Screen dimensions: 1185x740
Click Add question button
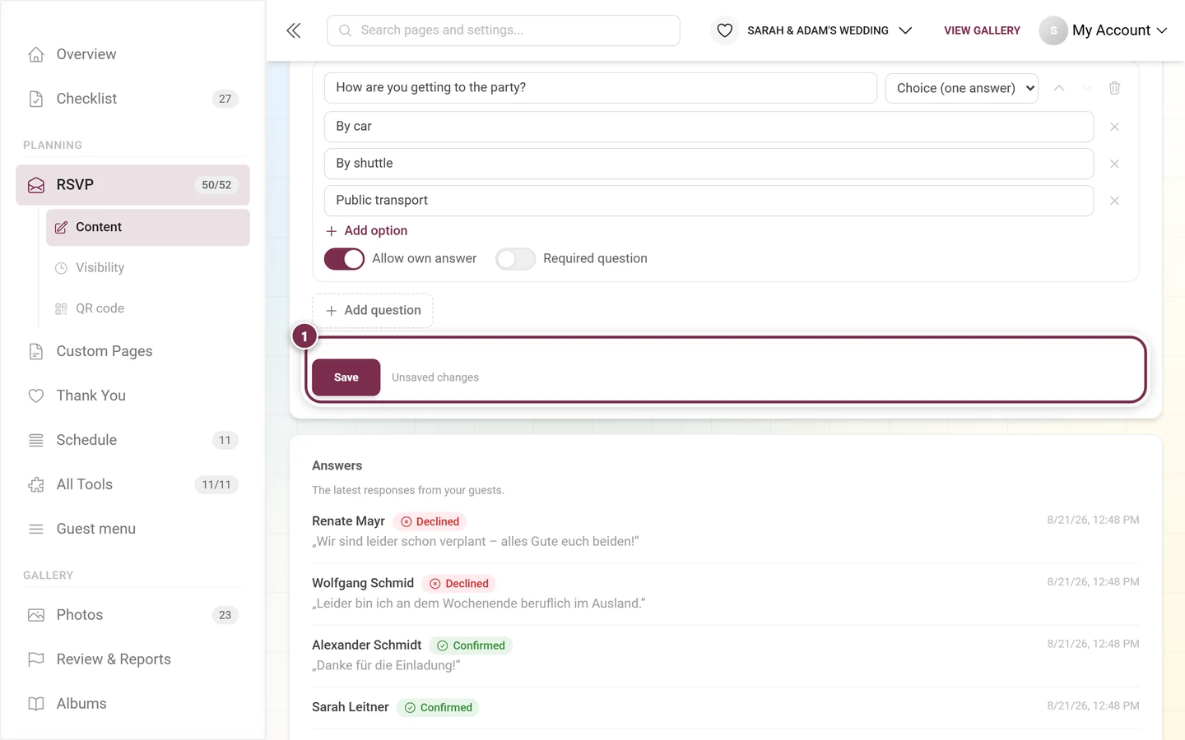(x=373, y=311)
